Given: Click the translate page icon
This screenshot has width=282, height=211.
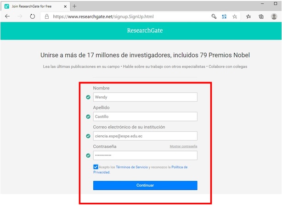Looking at the screenshot, I should point(224,16).
